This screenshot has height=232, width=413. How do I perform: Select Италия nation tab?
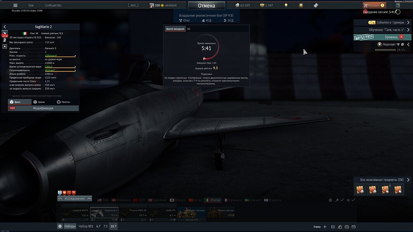213,200
